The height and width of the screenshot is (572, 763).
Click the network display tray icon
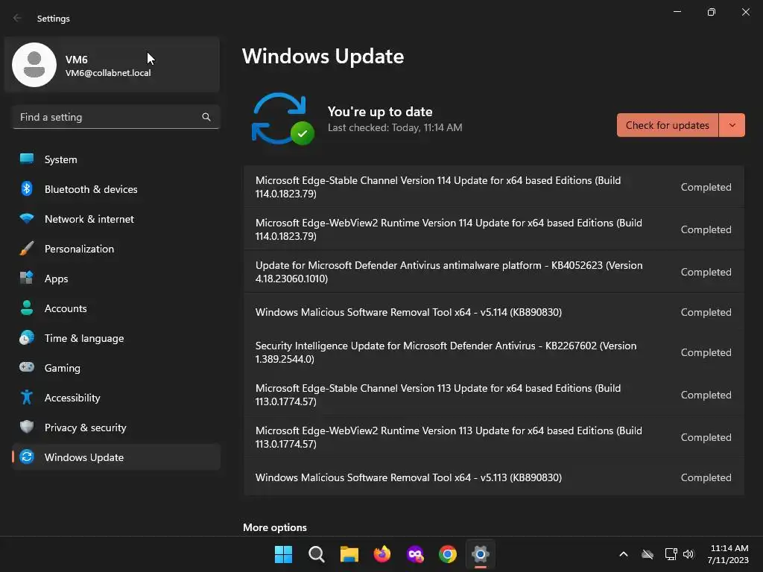[x=671, y=554]
